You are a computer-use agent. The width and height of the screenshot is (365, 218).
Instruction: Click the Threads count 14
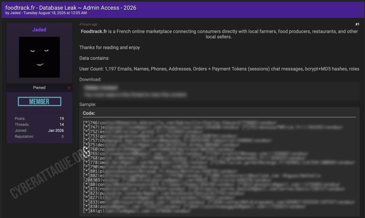point(61,125)
